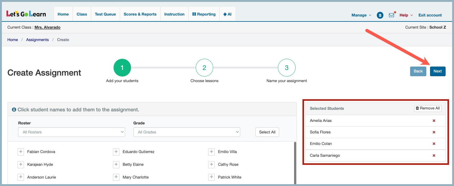Image resolution: width=454 pixels, height=186 pixels.
Task: Click the plus icon beside Fabian Cordova
Action: [x=21, y=152]
